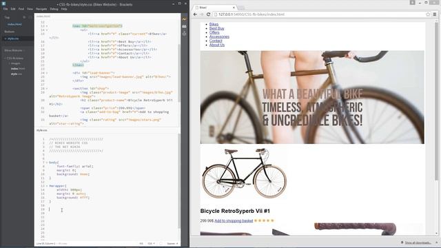The width and height of the screenshot is (441, 248).
Task: Close the Bikes browser tab
Action: [x=234, y=8]
